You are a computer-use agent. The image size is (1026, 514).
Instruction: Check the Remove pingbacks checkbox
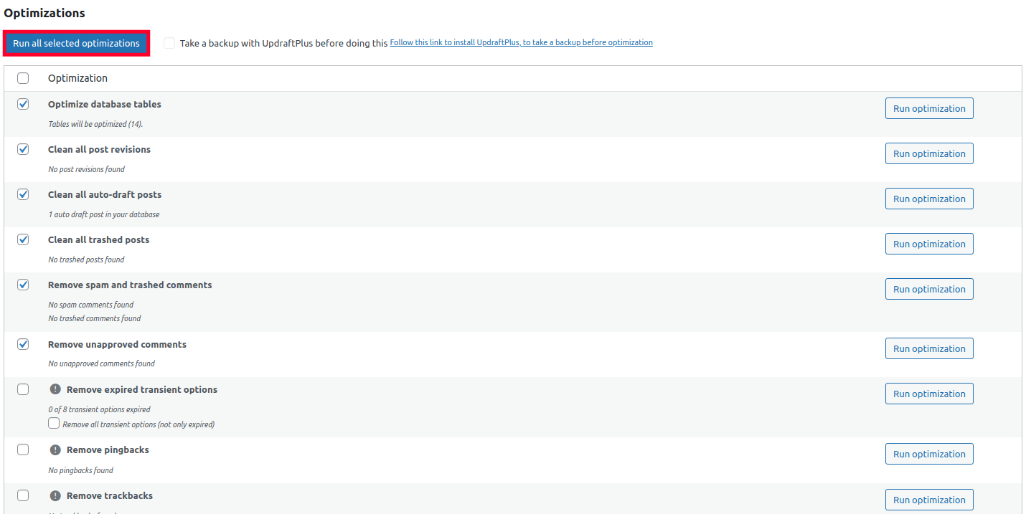(23, 449)
